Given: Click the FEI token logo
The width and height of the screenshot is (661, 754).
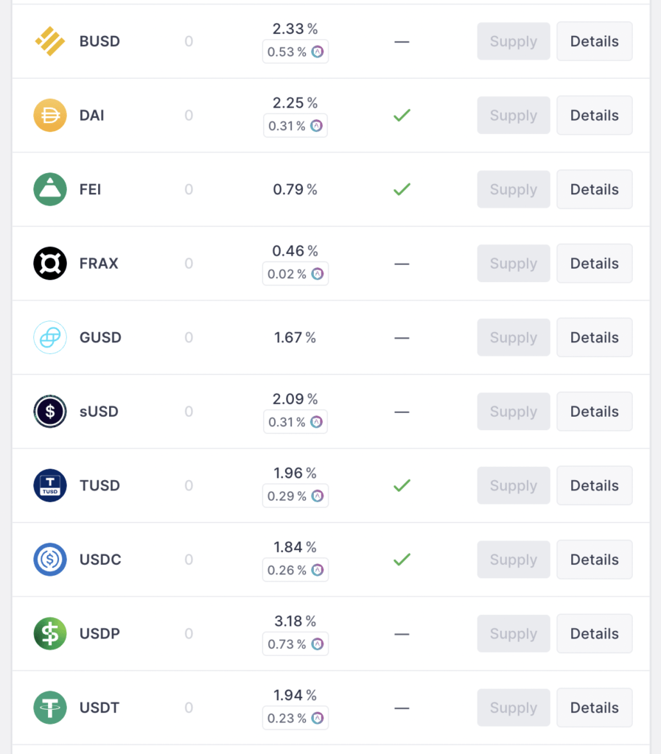Looking at the screenshot, I should tap(50, 189).
